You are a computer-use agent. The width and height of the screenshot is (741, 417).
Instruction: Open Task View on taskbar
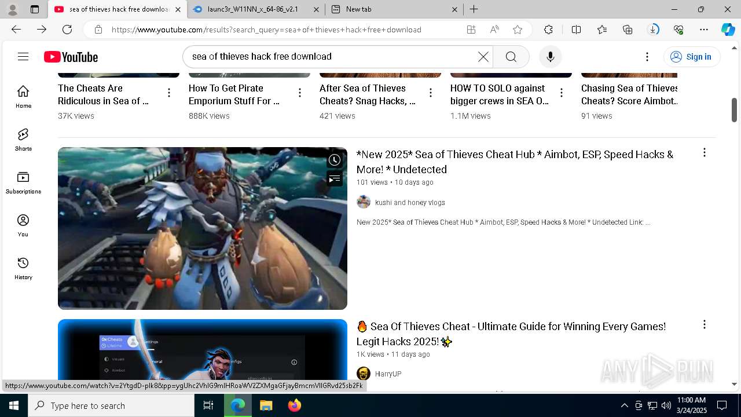click(208, 405)
